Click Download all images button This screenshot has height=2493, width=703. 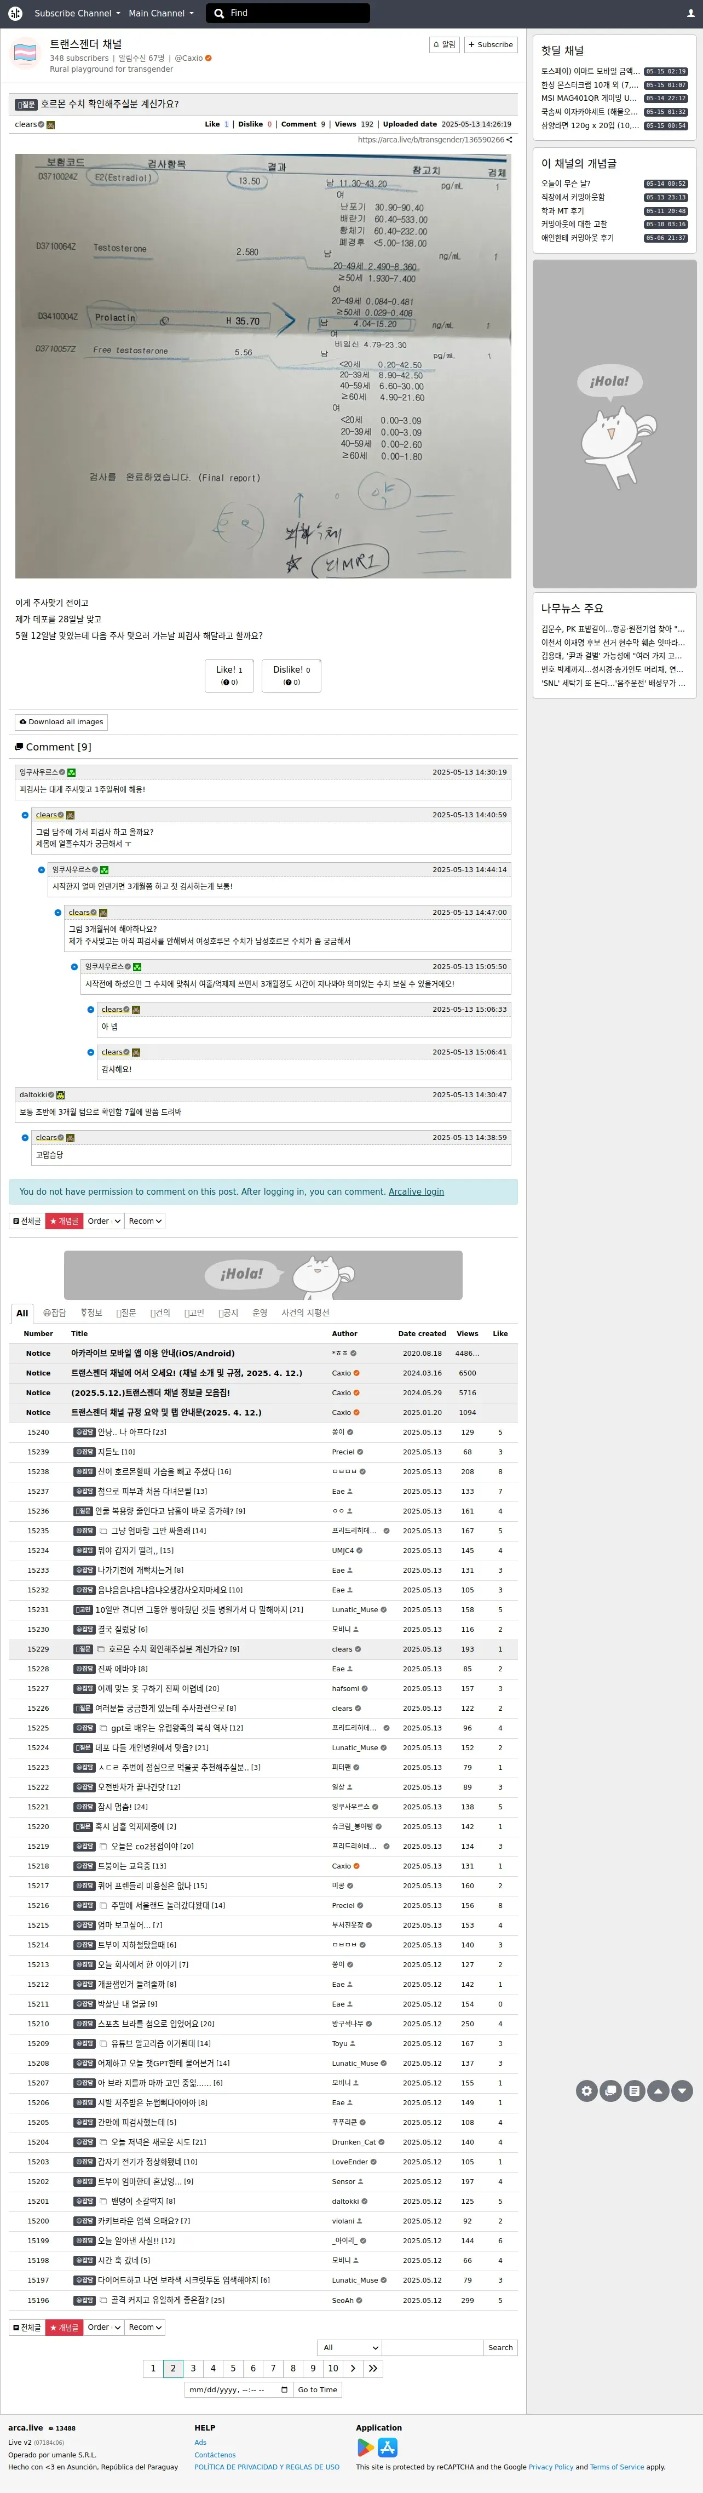[61, 722]
